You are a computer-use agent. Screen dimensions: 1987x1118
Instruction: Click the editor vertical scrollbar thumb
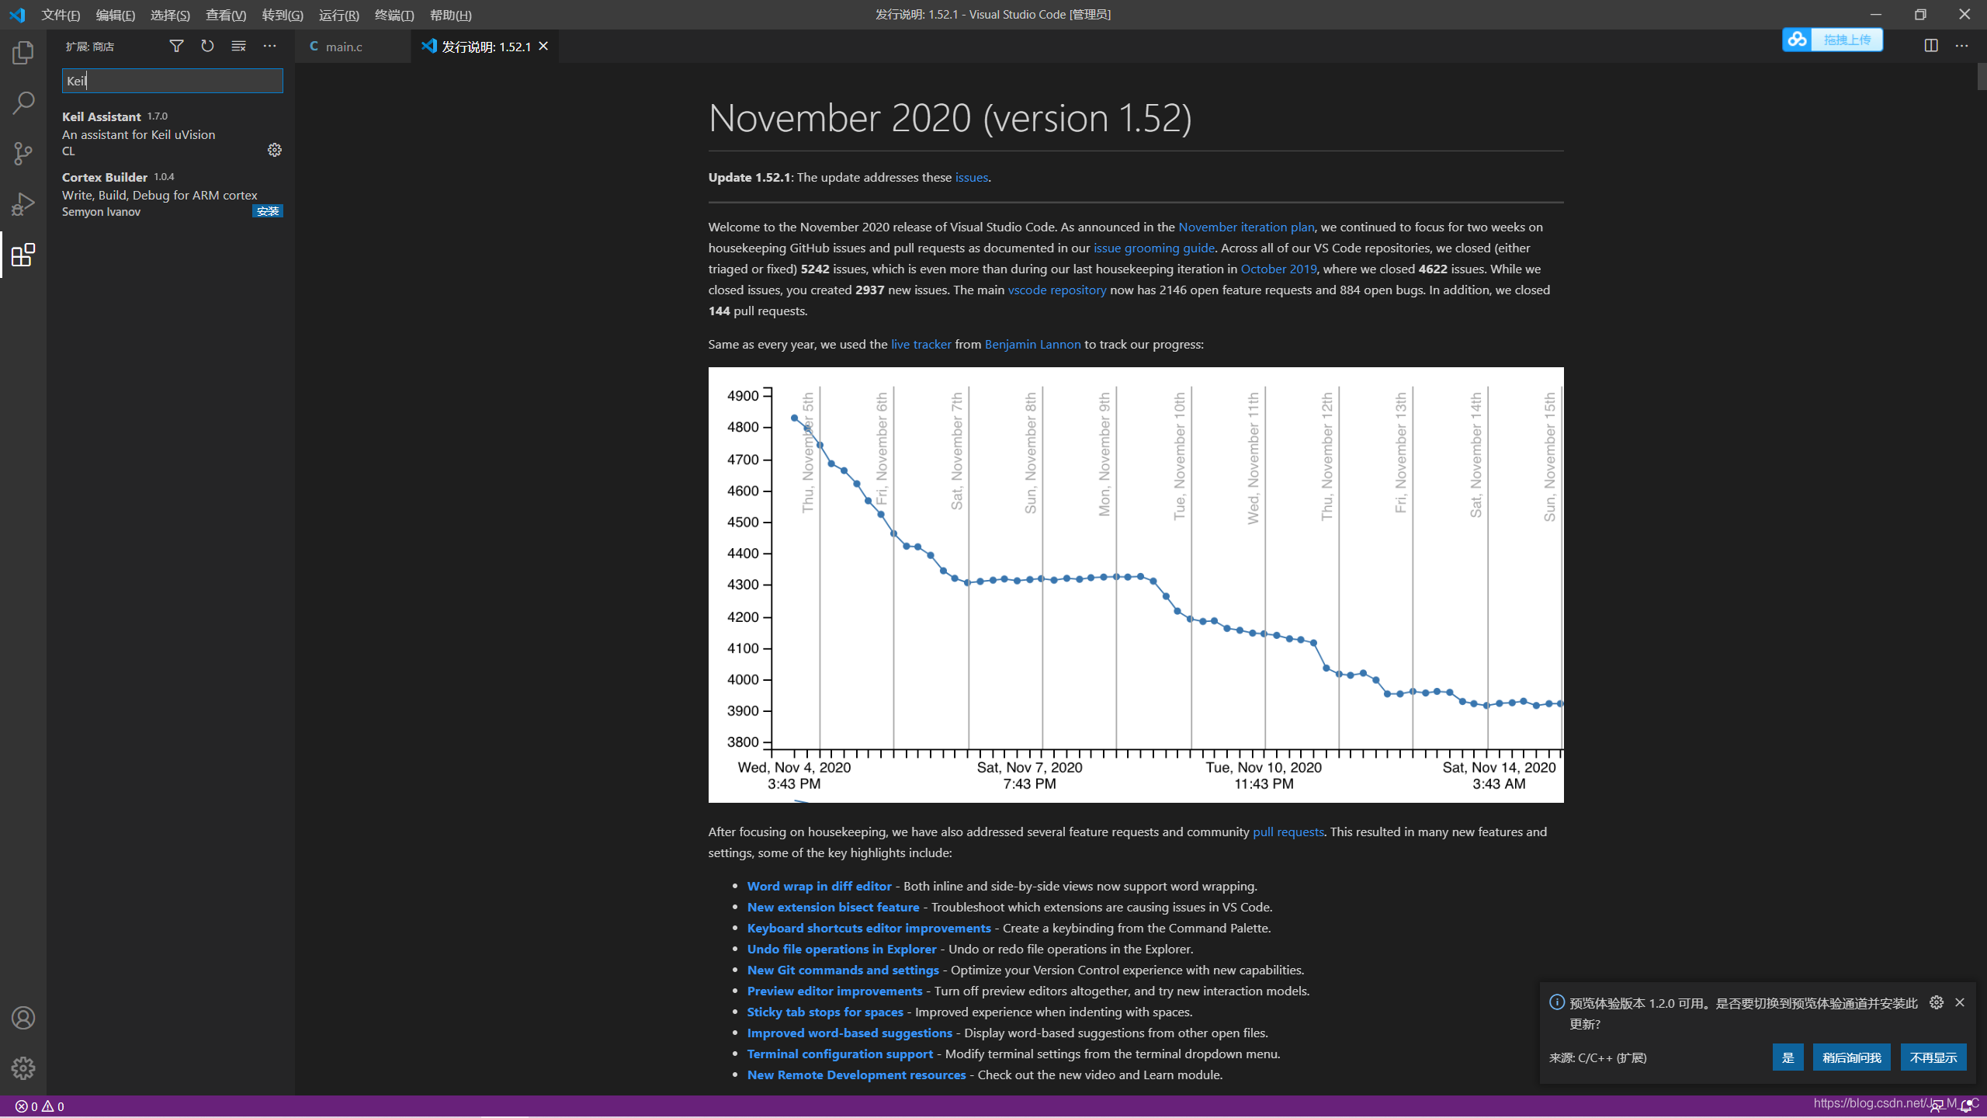tap(1982, 77)
